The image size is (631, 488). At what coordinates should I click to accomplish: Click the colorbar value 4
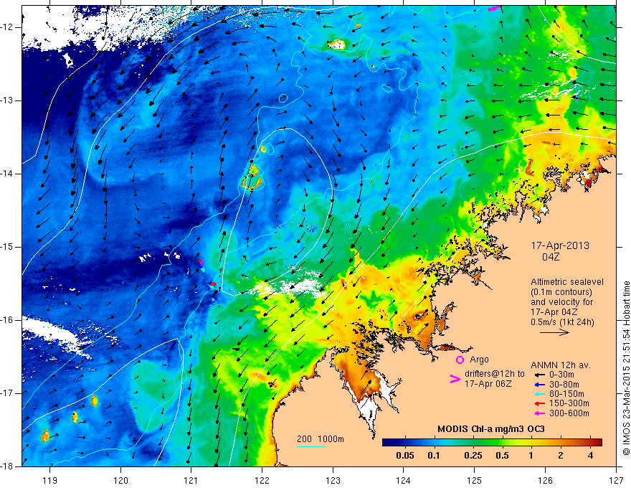point(590,456)
